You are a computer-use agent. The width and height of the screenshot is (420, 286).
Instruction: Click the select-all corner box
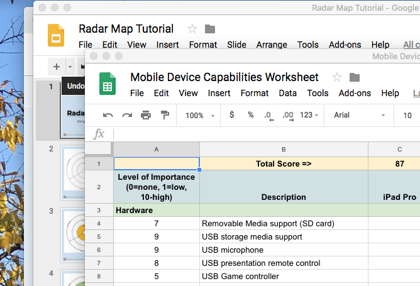coord(98,148)
